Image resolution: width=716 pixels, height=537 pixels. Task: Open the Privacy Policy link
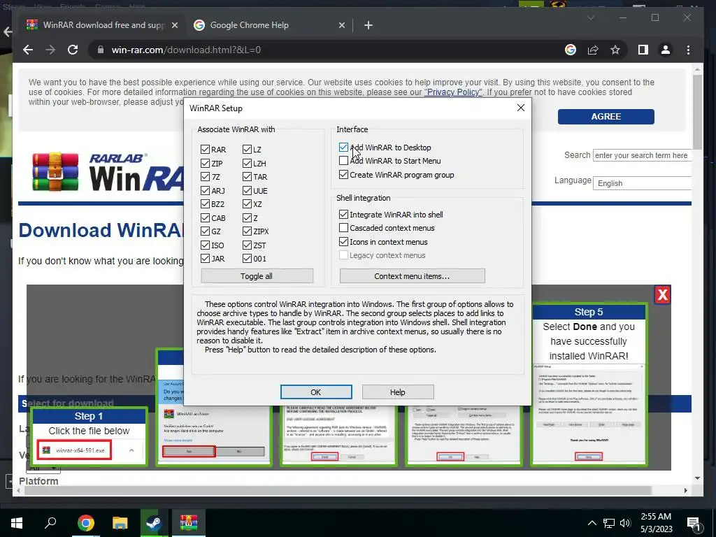tap(453, 92)
